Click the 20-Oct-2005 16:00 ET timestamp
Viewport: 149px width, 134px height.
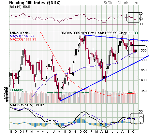[x=77, y=33]
